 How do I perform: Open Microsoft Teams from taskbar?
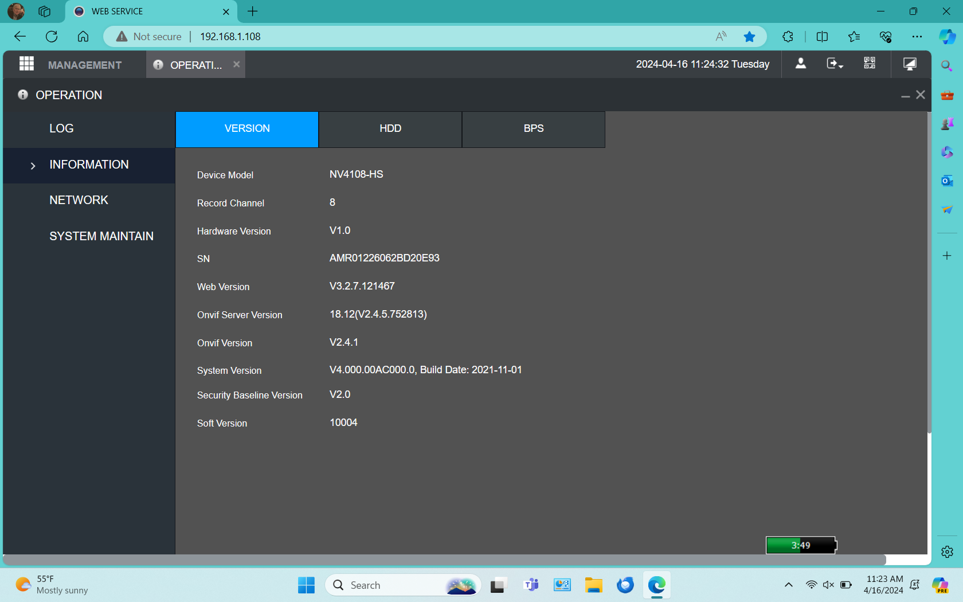click(531, 585)
